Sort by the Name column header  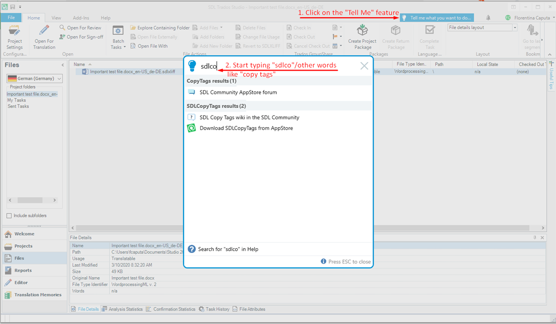tap(79, 65)
